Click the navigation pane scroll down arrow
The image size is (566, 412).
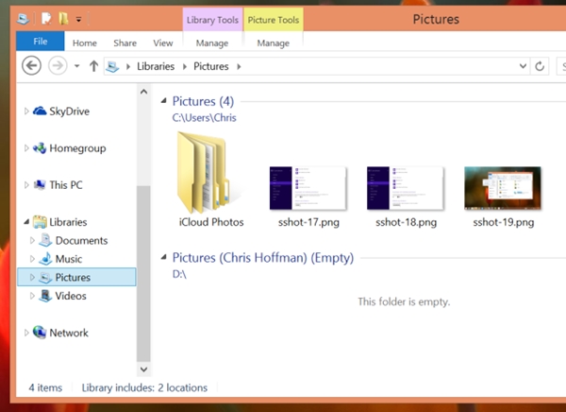(x=143, y=369)
